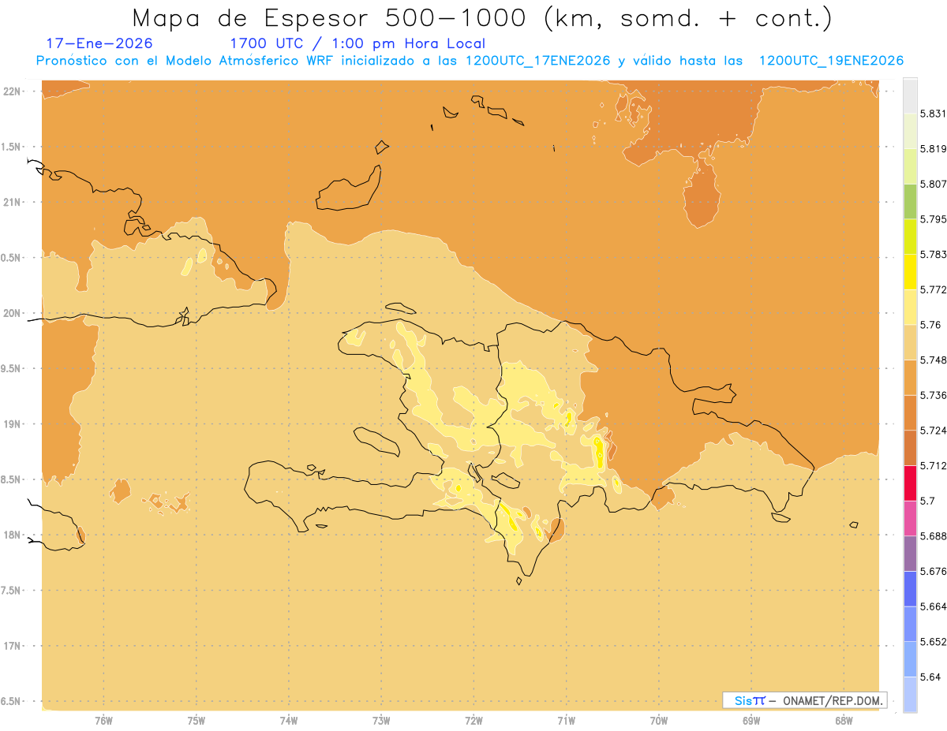The image size is (947, 731).
Task: Click the latitude label "17N"
Action: click(x=11, y=646)
